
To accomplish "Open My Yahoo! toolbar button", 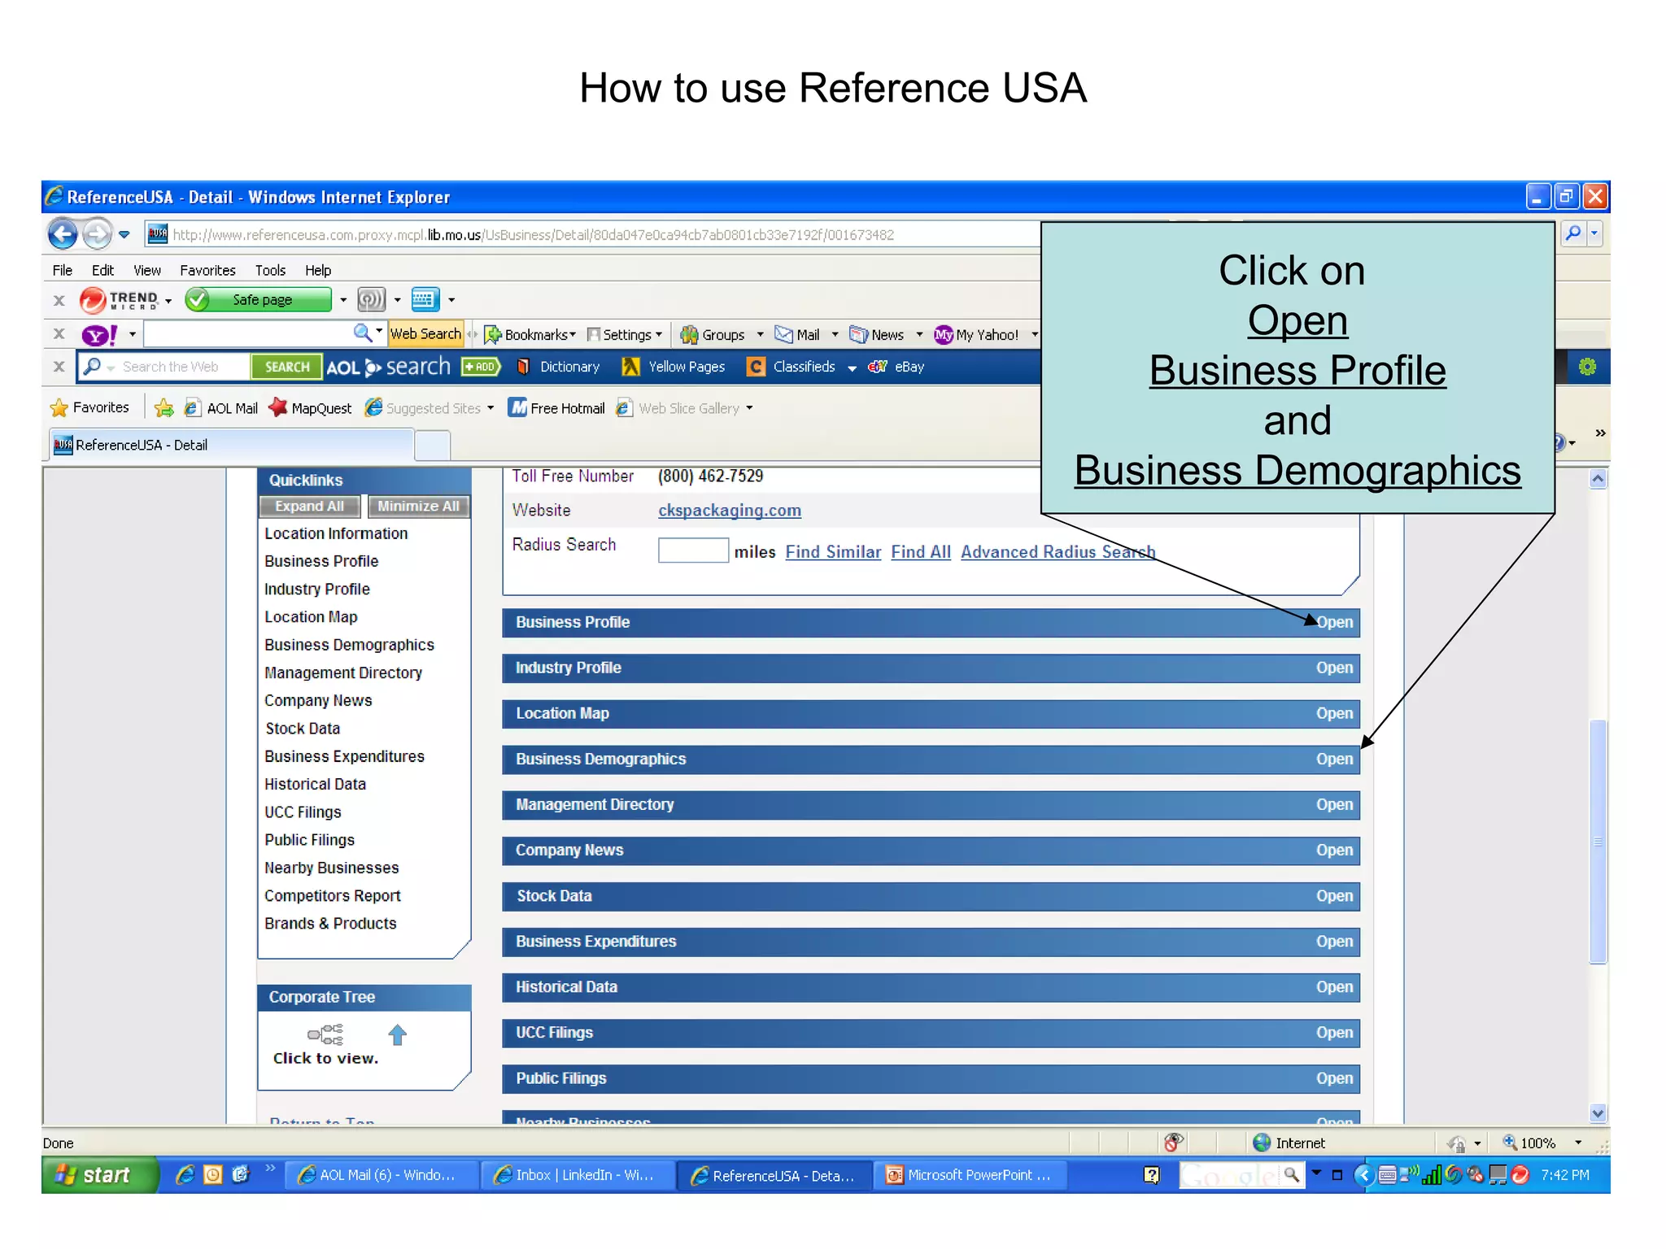I will point(976,334).
